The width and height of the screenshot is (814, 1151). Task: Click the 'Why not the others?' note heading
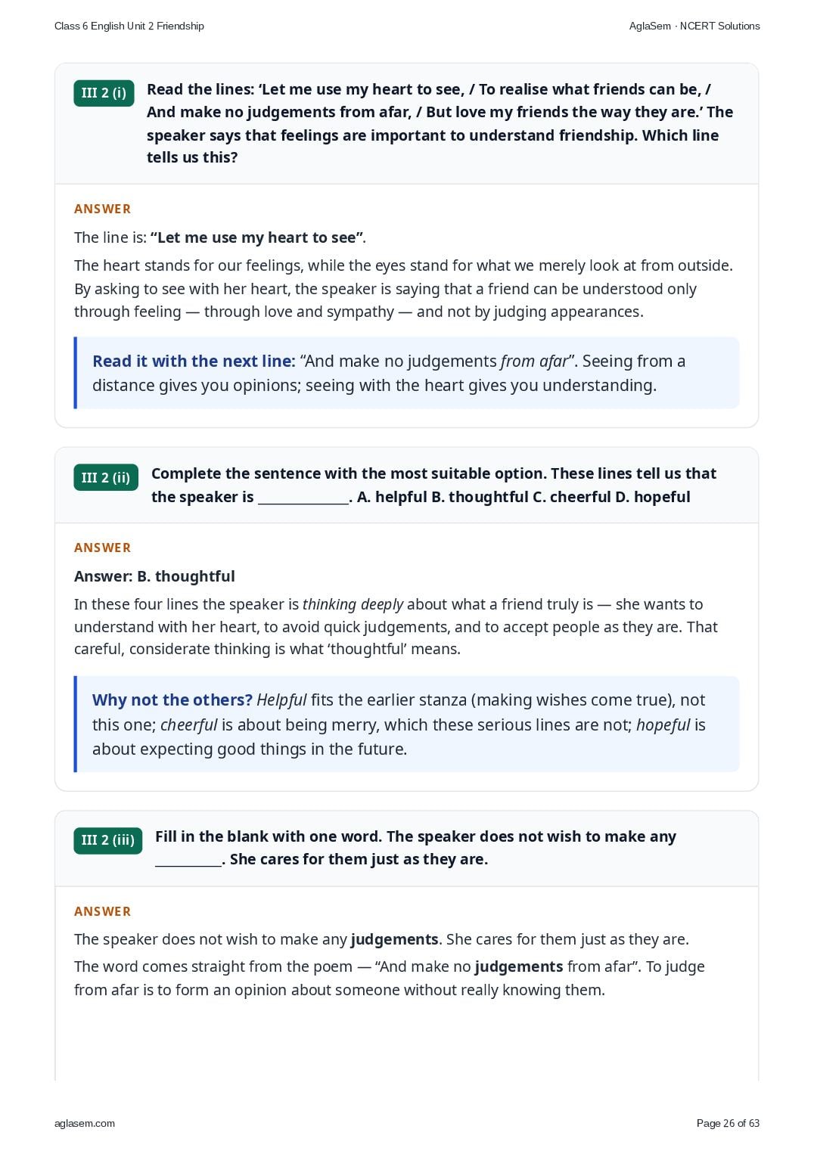coord(172,700)
